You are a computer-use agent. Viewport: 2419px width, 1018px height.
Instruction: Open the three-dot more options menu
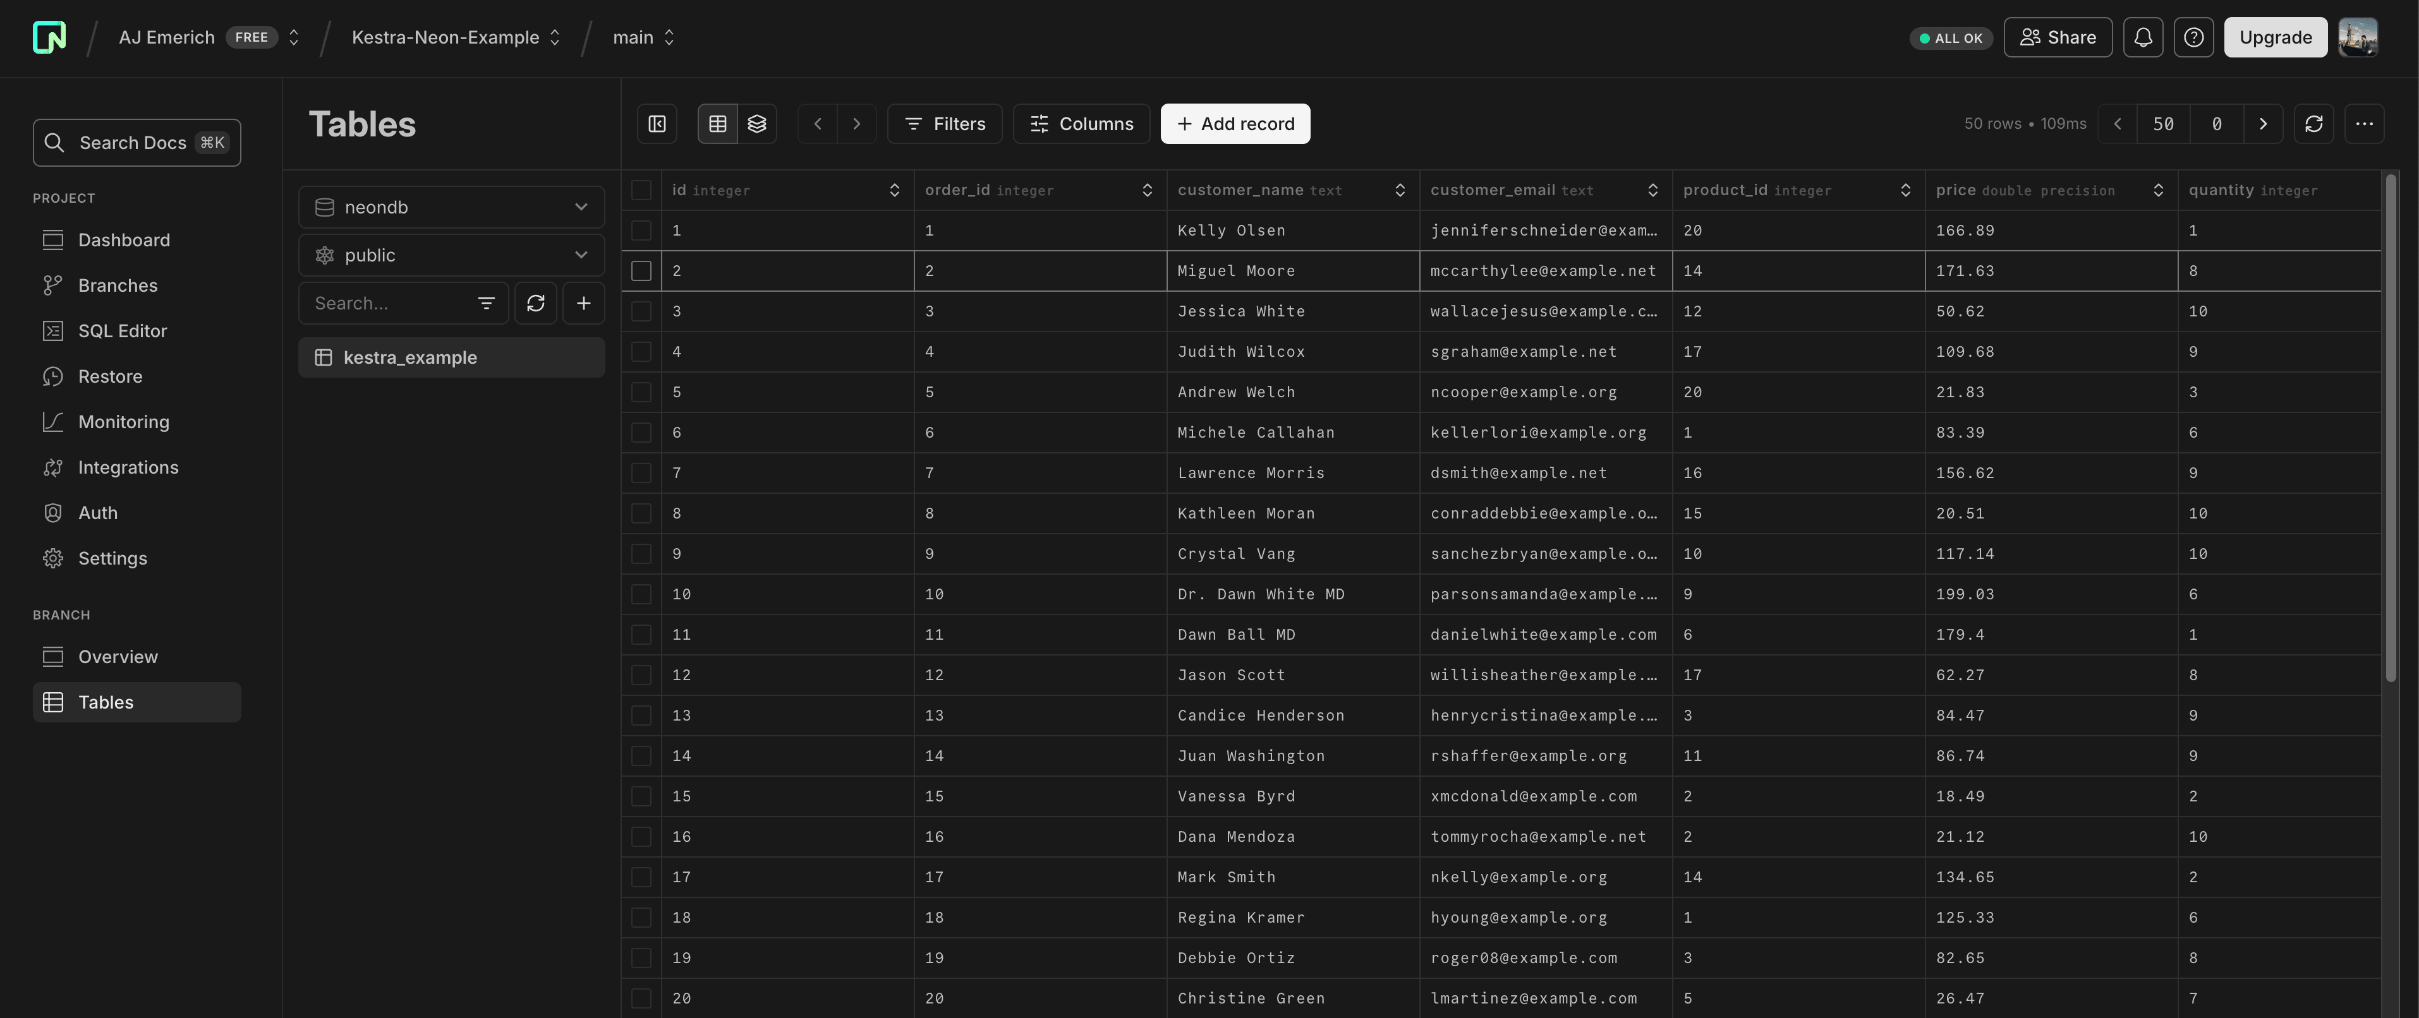2363,124
